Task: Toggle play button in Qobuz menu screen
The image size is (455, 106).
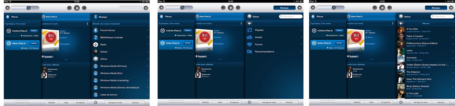Action: click(231, 8)
